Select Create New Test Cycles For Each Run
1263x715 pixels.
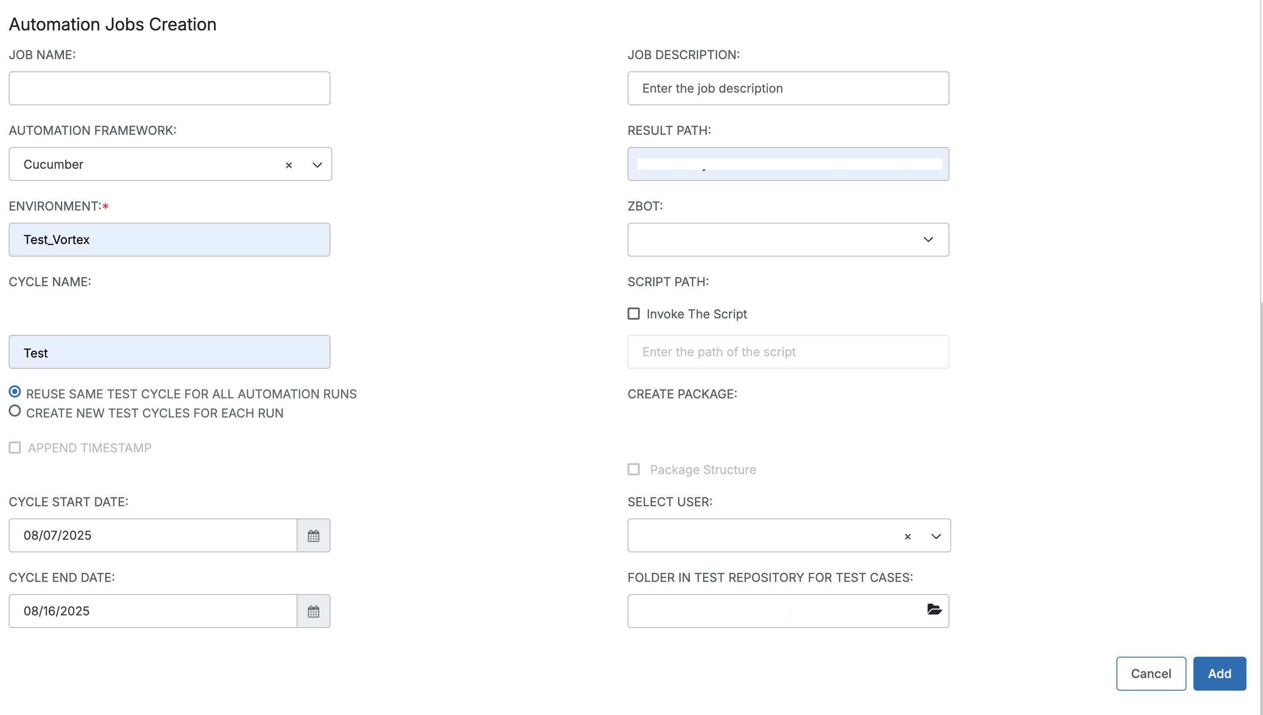pos(14,411)
